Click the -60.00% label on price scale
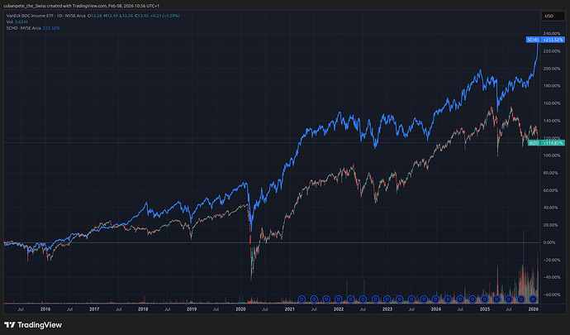Image resolution: width=570 pixels, height=335 pixels. pos(553,294)
